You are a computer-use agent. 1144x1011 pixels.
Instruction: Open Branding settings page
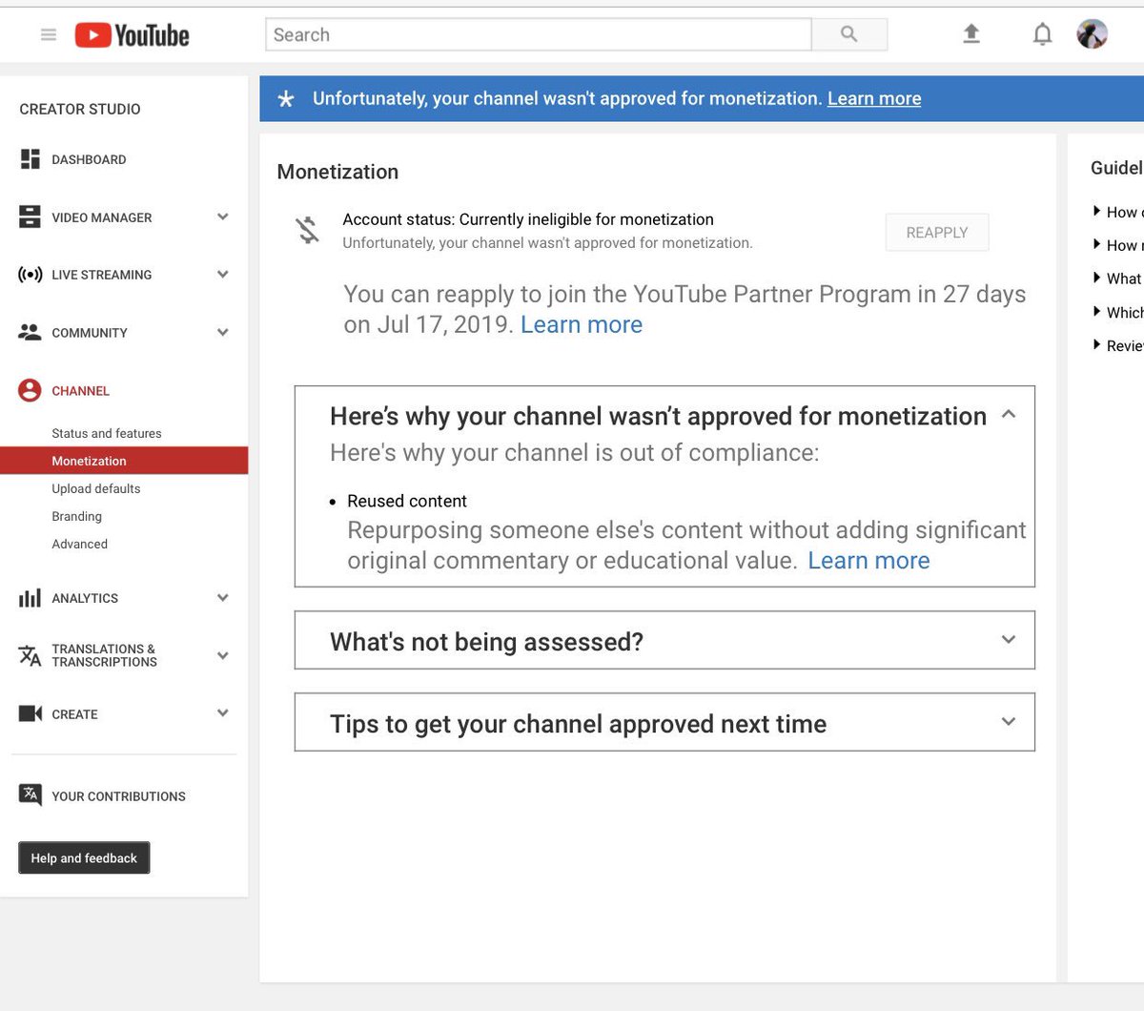[77, 516]
